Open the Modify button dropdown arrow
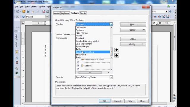190x107 pixels. tap(144, 44)
